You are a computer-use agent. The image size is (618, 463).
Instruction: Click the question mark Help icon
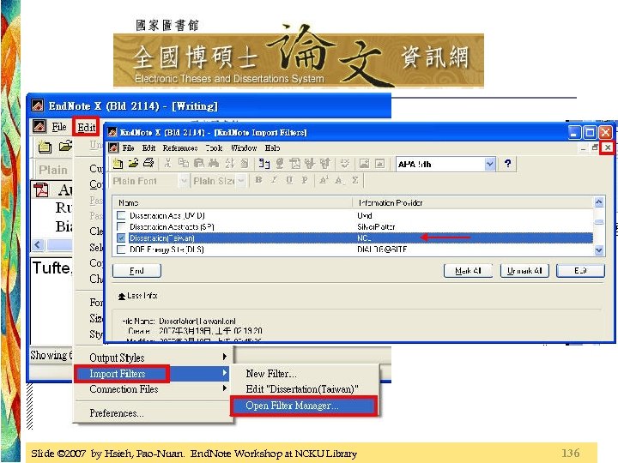pos(507,164)
